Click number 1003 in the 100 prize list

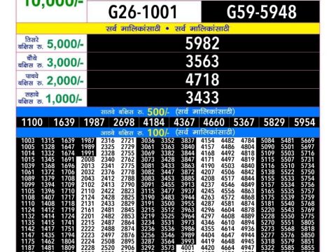point(28,141)
